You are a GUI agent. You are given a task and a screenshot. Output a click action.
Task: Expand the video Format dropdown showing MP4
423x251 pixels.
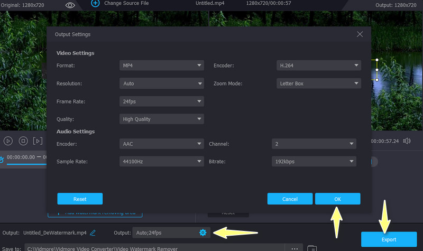click(x=161, y=66)
